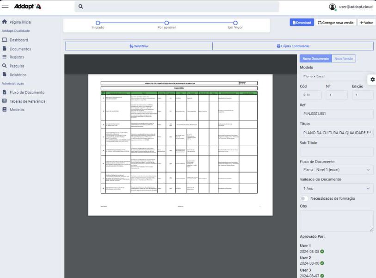Screen dimensions: 376x278
Task: Click the top search bar field
Action: pos(177,6)
